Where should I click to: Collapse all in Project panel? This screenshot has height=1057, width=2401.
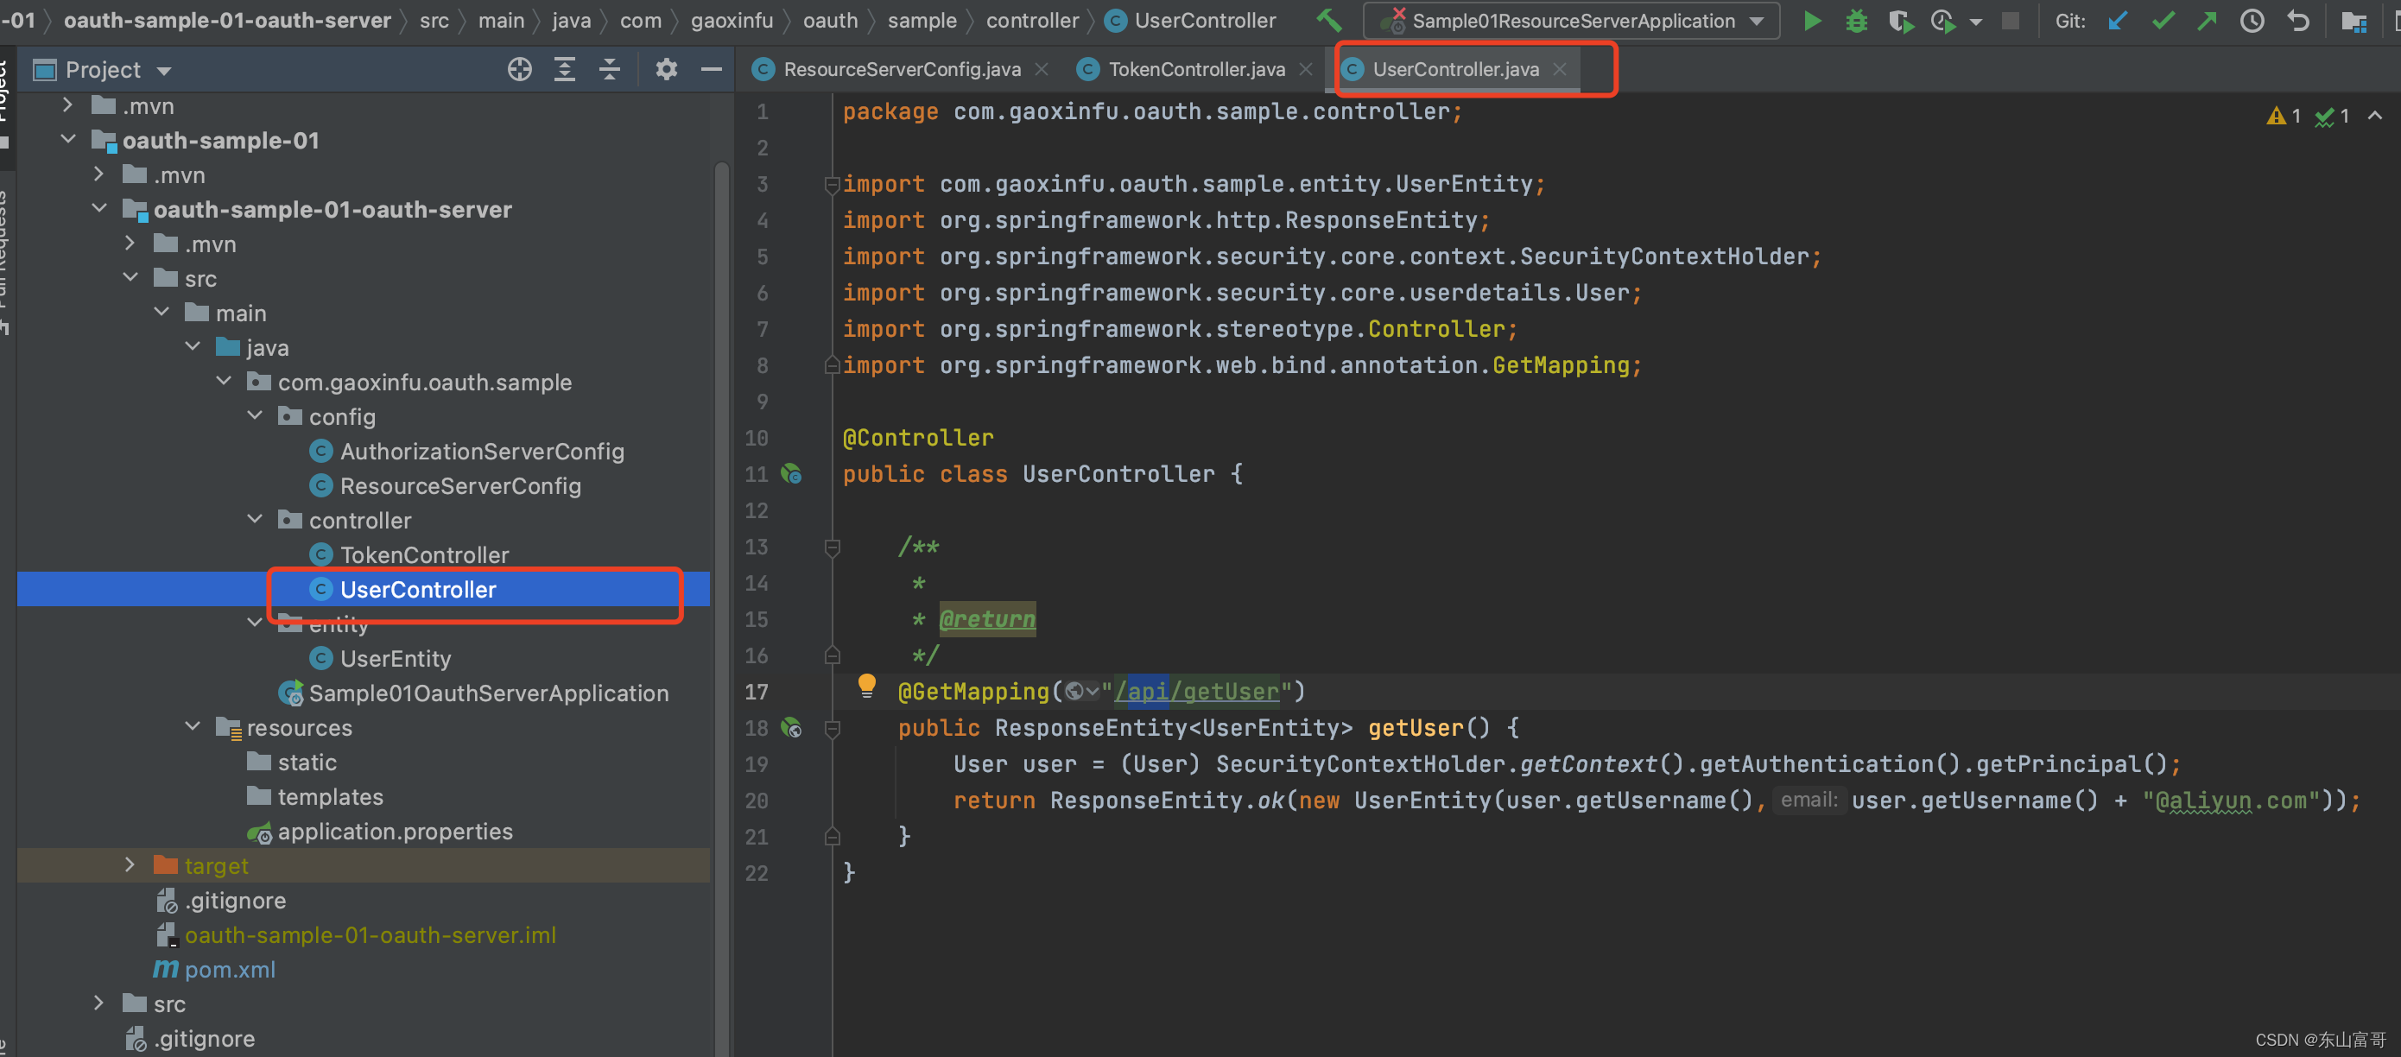coord(610,69)
